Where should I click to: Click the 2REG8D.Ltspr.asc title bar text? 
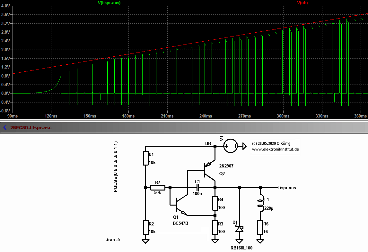tap(30, 127)
